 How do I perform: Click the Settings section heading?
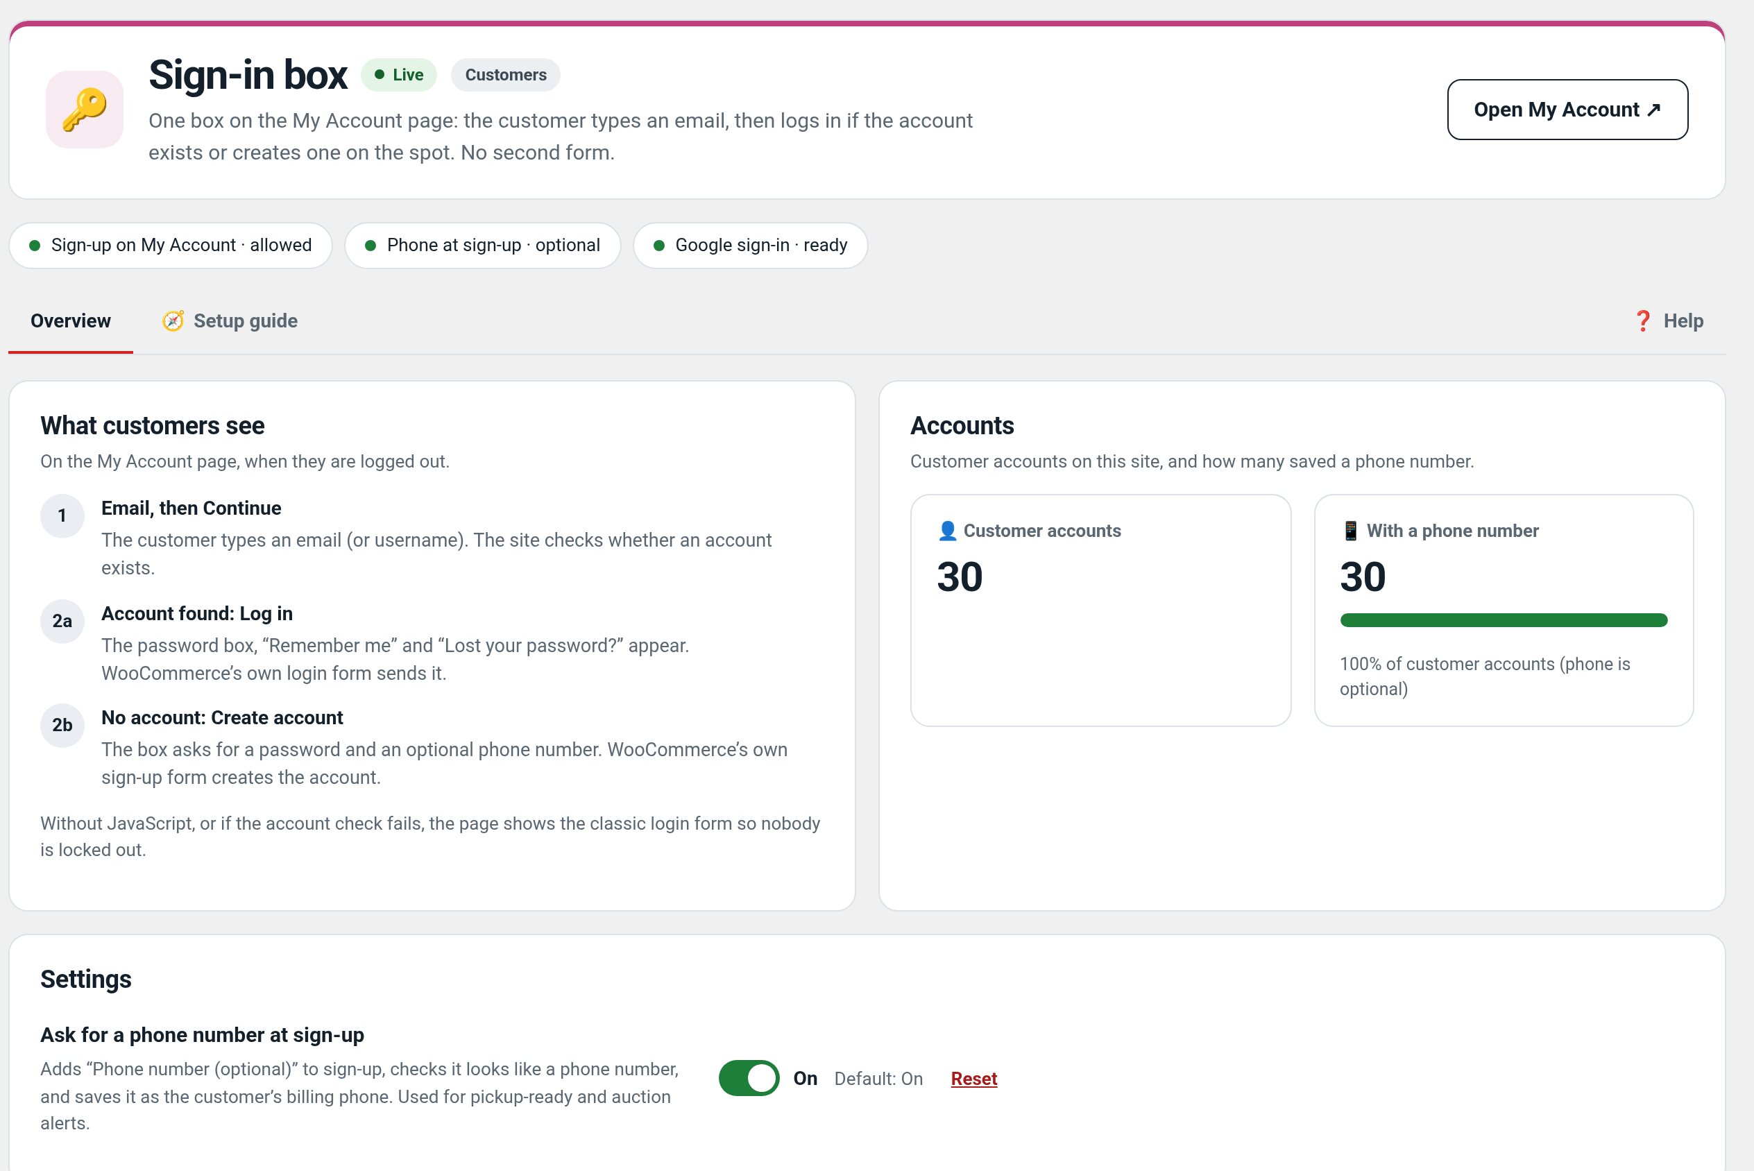(x=86, y=979)
